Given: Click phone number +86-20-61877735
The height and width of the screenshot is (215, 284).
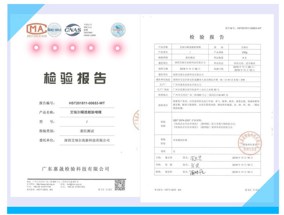Looking at the screenshot, I should 42,187.
